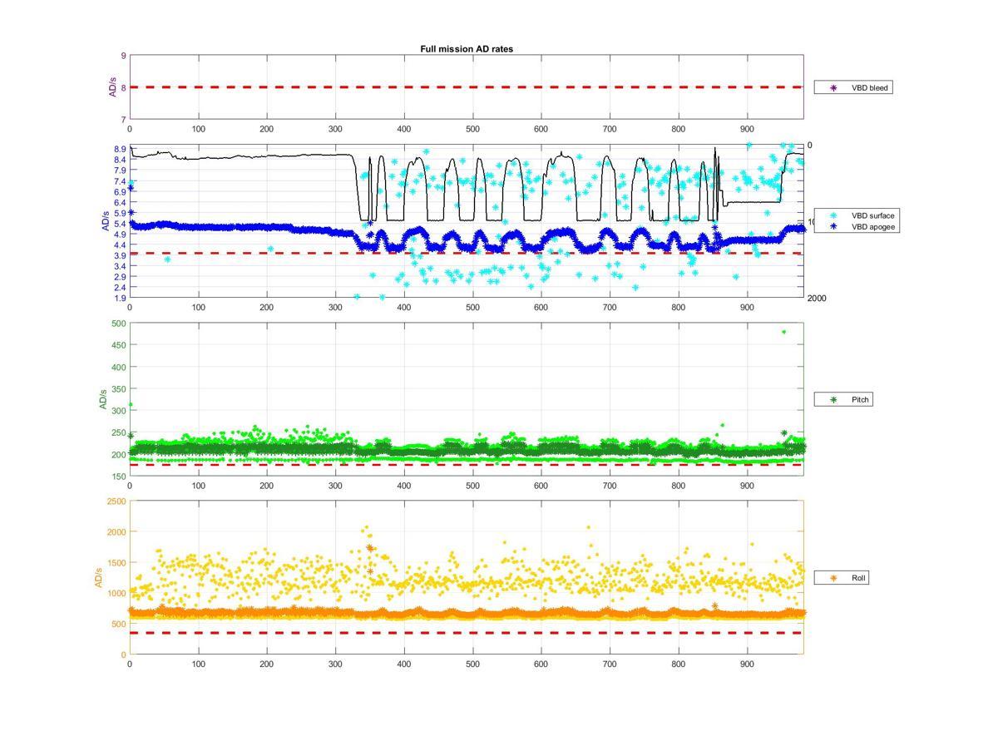Click the '3.9' y-axis tick label
This screenshot has height=736, width=998.
[x=120, y=255]
